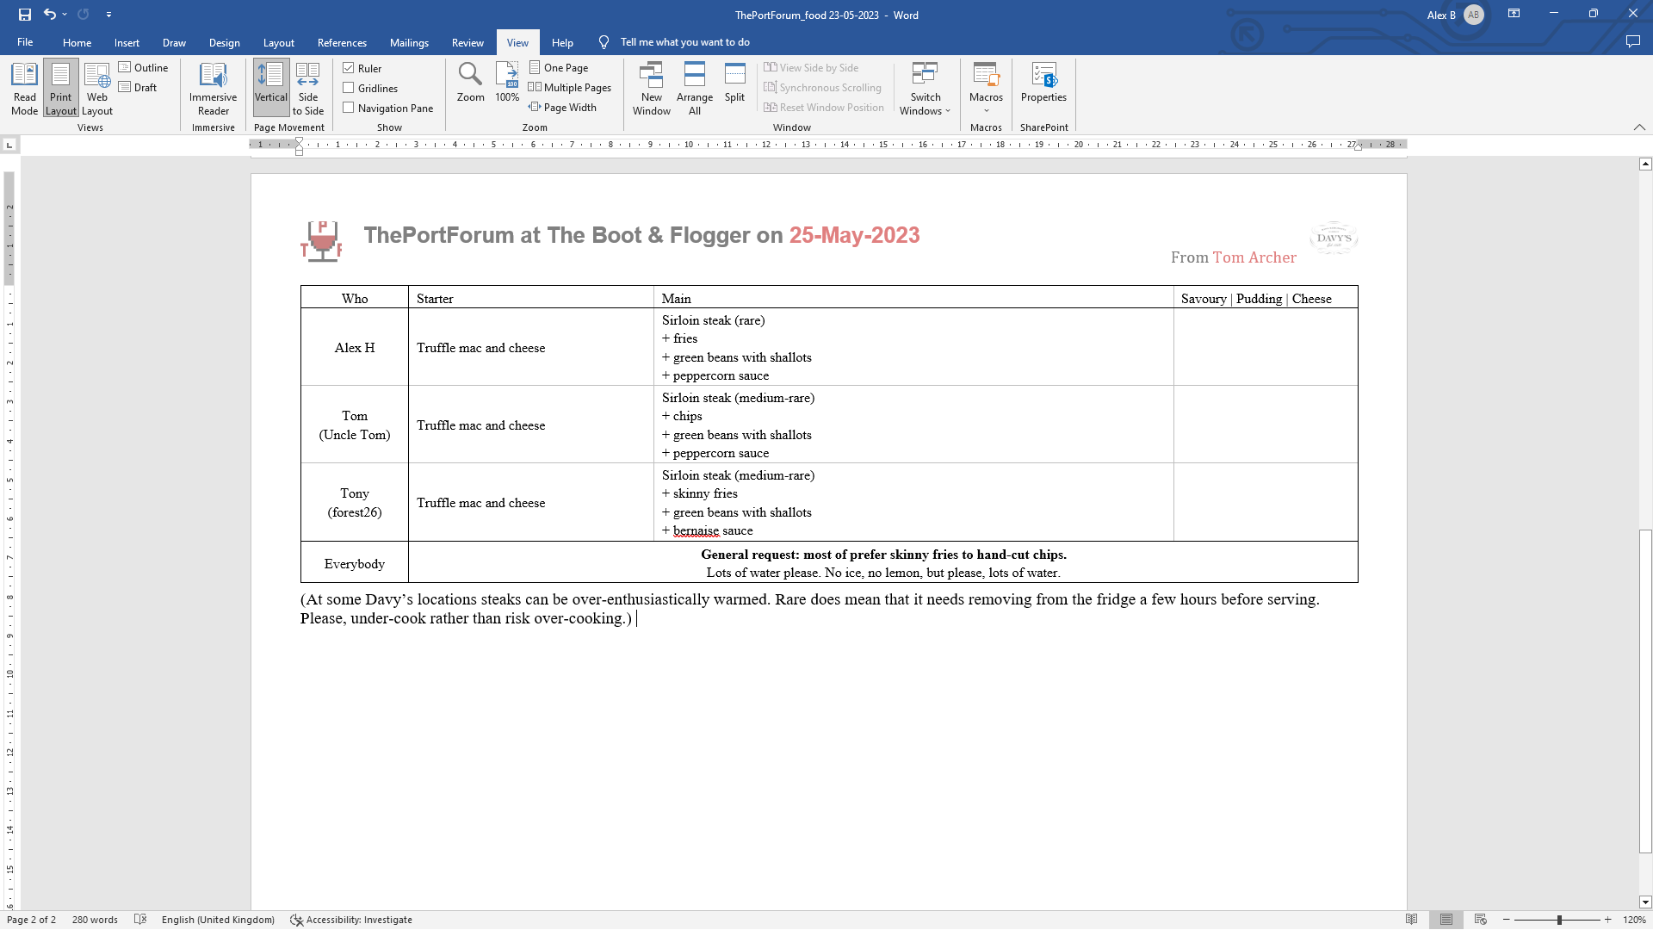Open the Page Movement dropdown
This screenshot has height=930, width=1653.
click(288, 126)
